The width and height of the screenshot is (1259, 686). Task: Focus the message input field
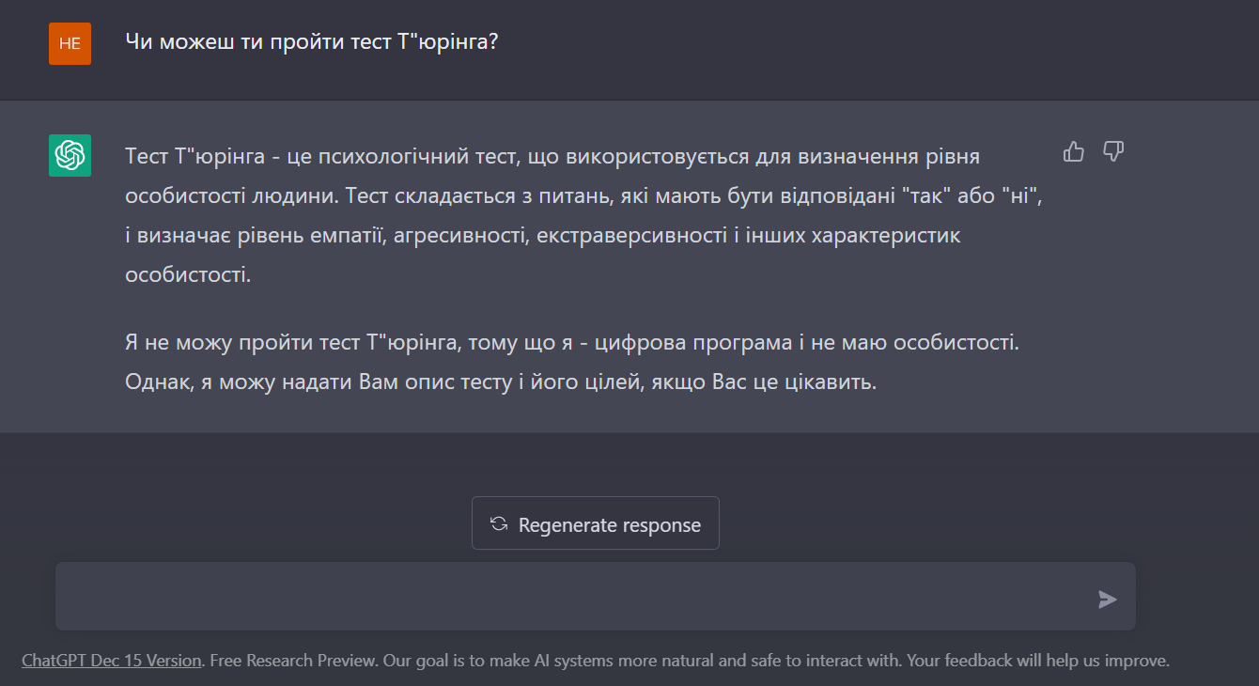pyautogui.click(x=573, y=597)
